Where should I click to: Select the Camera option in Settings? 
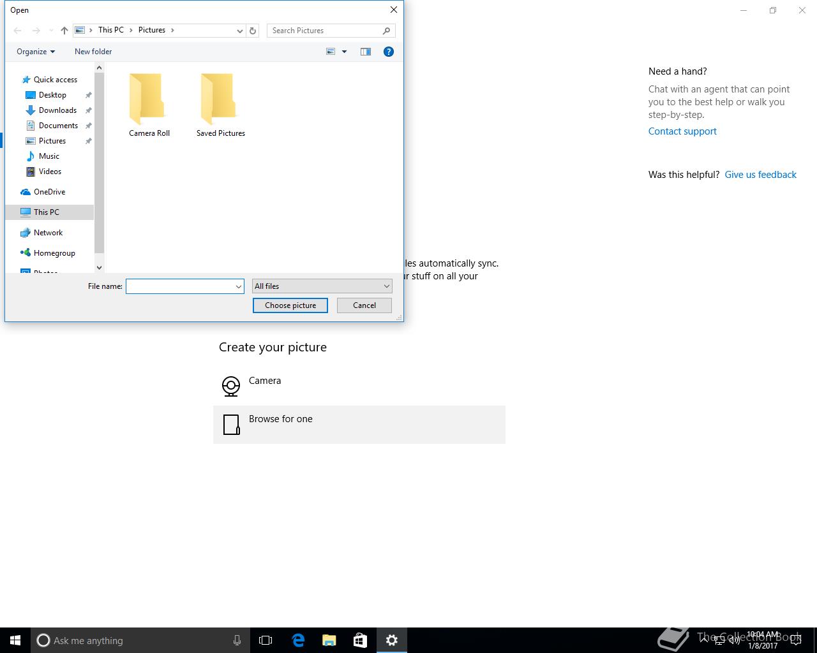(x=359, y=386)
